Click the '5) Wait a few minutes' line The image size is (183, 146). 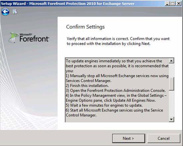click(104, 105)
